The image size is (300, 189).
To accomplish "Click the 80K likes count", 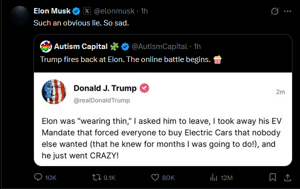I will 168,177.
